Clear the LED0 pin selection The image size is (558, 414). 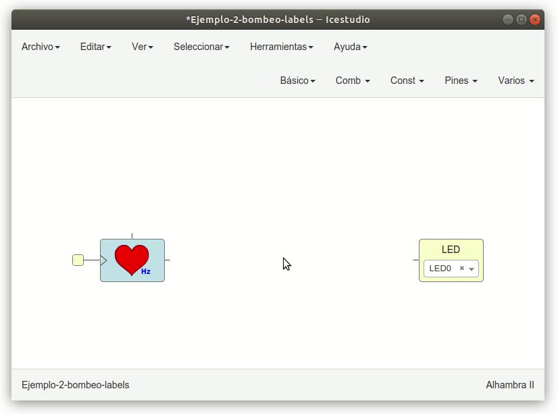pyautogui.click(x=462, y=269)
